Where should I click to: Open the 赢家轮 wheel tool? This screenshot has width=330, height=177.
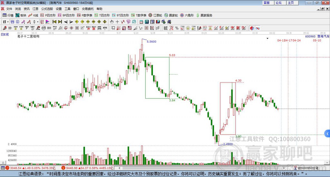point(171,15)
